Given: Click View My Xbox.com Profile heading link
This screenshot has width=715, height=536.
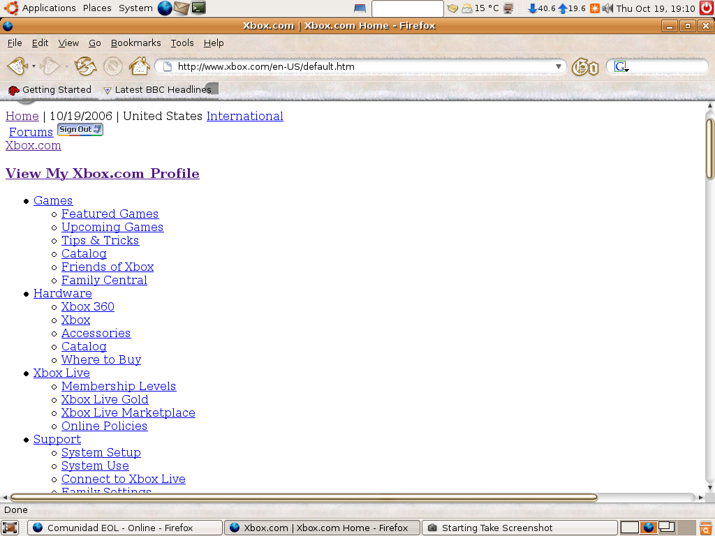Looking at the screenshot, I should pos(102,174).
